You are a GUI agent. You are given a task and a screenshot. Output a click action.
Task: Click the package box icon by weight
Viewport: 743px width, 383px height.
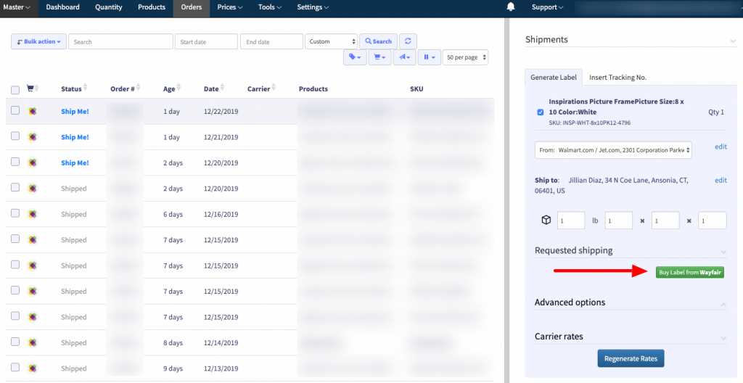pyautogui.click(x=546, y=220)
